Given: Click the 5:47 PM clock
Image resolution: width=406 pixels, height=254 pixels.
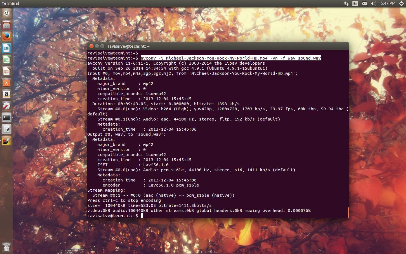Looking at the screenshot, I should tap(388, 3).
